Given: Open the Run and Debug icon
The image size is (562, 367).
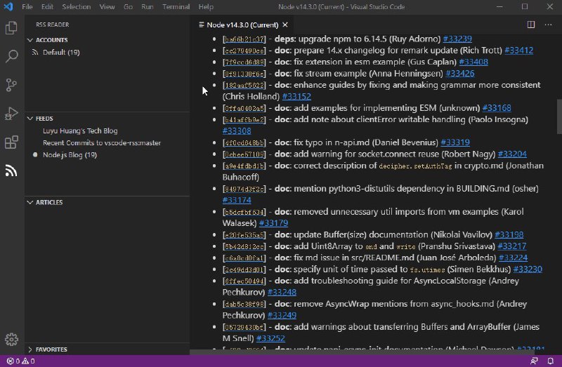Looking at the screenshot, I should pyautogui.click(x=11, y=114).
